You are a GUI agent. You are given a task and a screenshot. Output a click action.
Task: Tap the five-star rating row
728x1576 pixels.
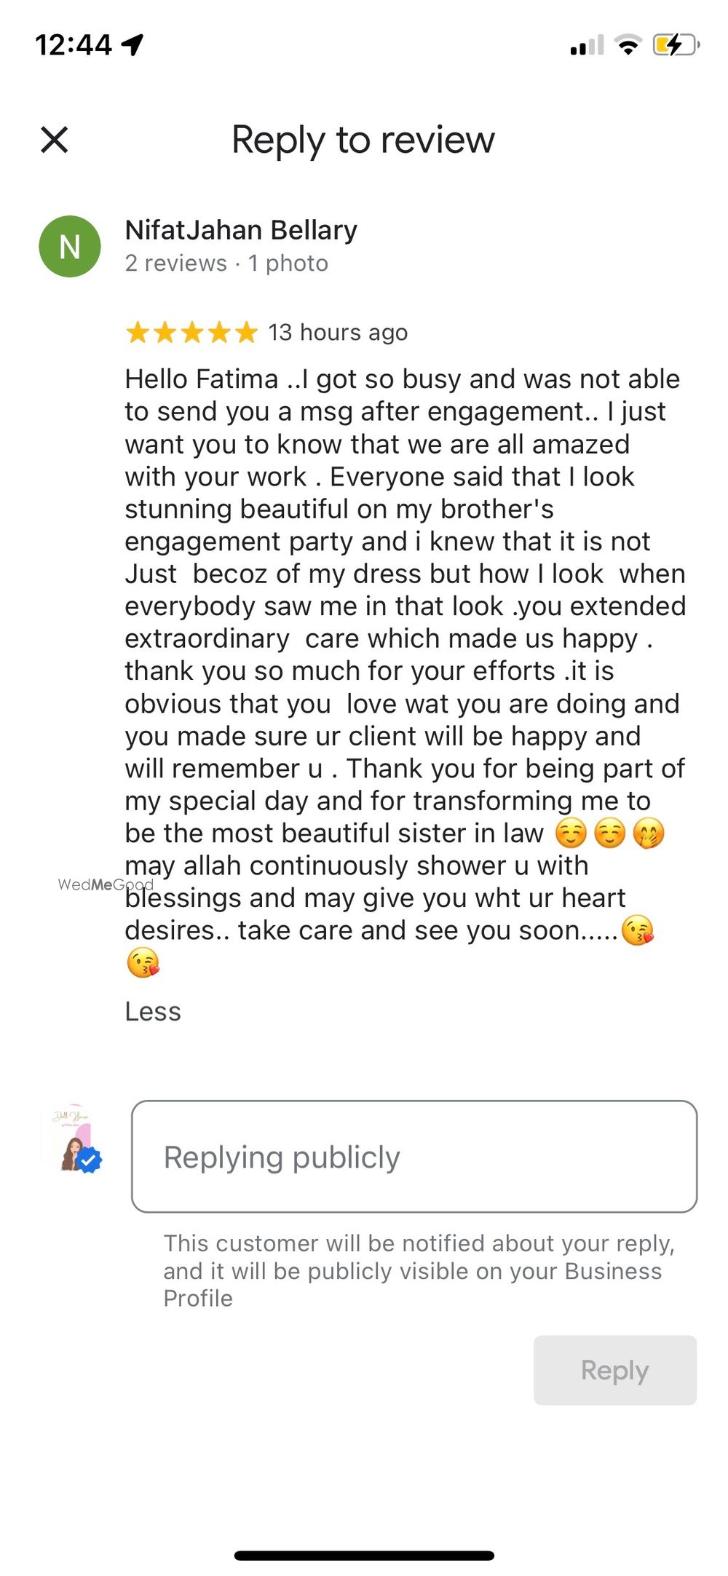[x=191, y=333]
